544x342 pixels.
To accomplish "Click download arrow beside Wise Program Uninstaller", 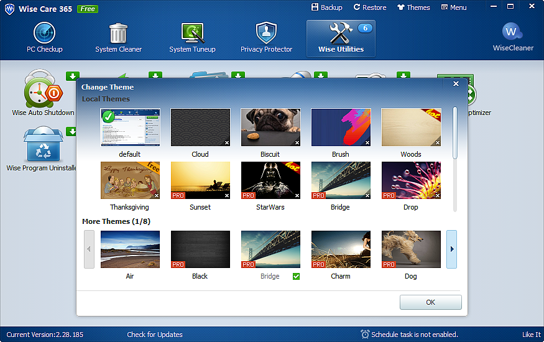I will click(x=71, y=131).
